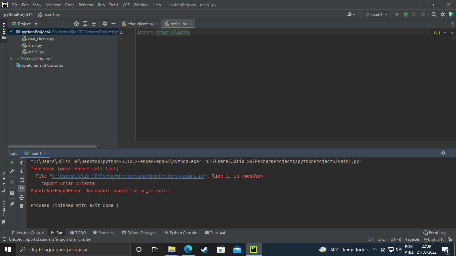Click the Stop icon in the top toolbar
This screenshot has height=256, width=456.
(423, 14)
